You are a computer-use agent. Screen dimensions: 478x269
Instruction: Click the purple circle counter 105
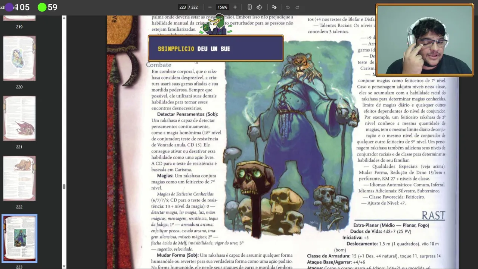18,7
